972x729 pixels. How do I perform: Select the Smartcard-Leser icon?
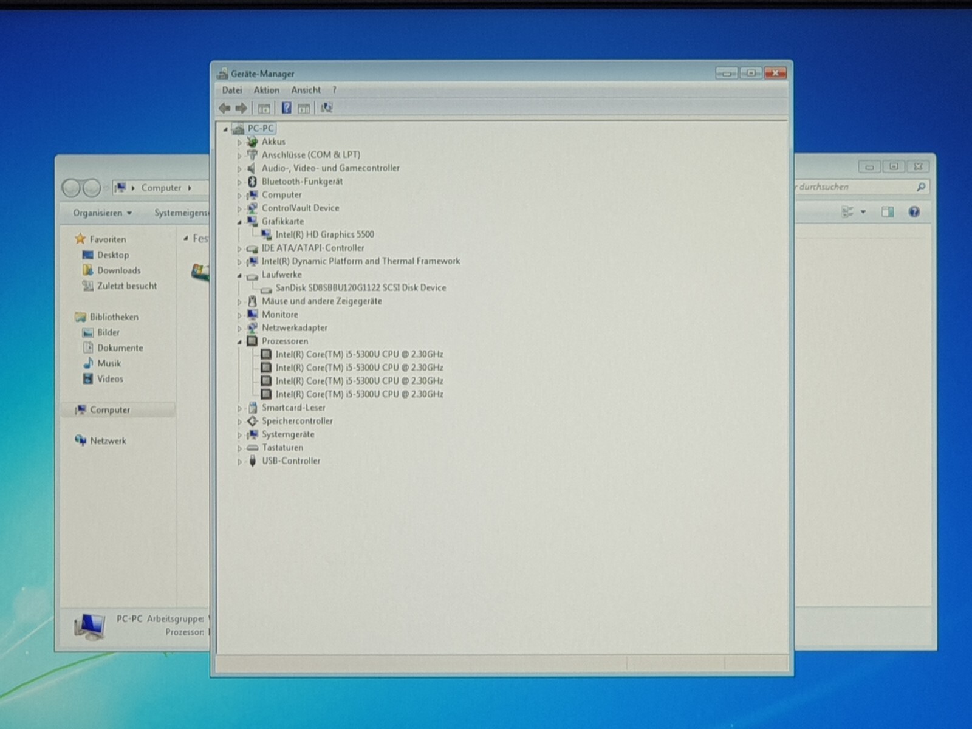pyautogui.click(x=253, y=408)
